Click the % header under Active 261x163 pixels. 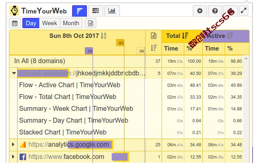[x=230, y=48]
